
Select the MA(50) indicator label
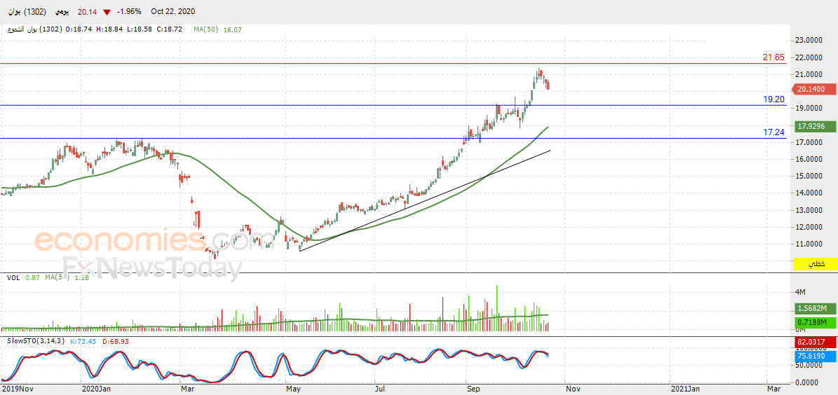pos(206,30)
